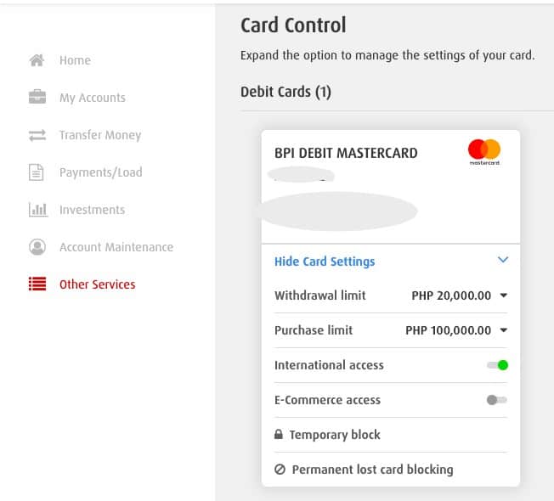
Task: Collapse card settings with the chevron
Action: tap(502, 261)
